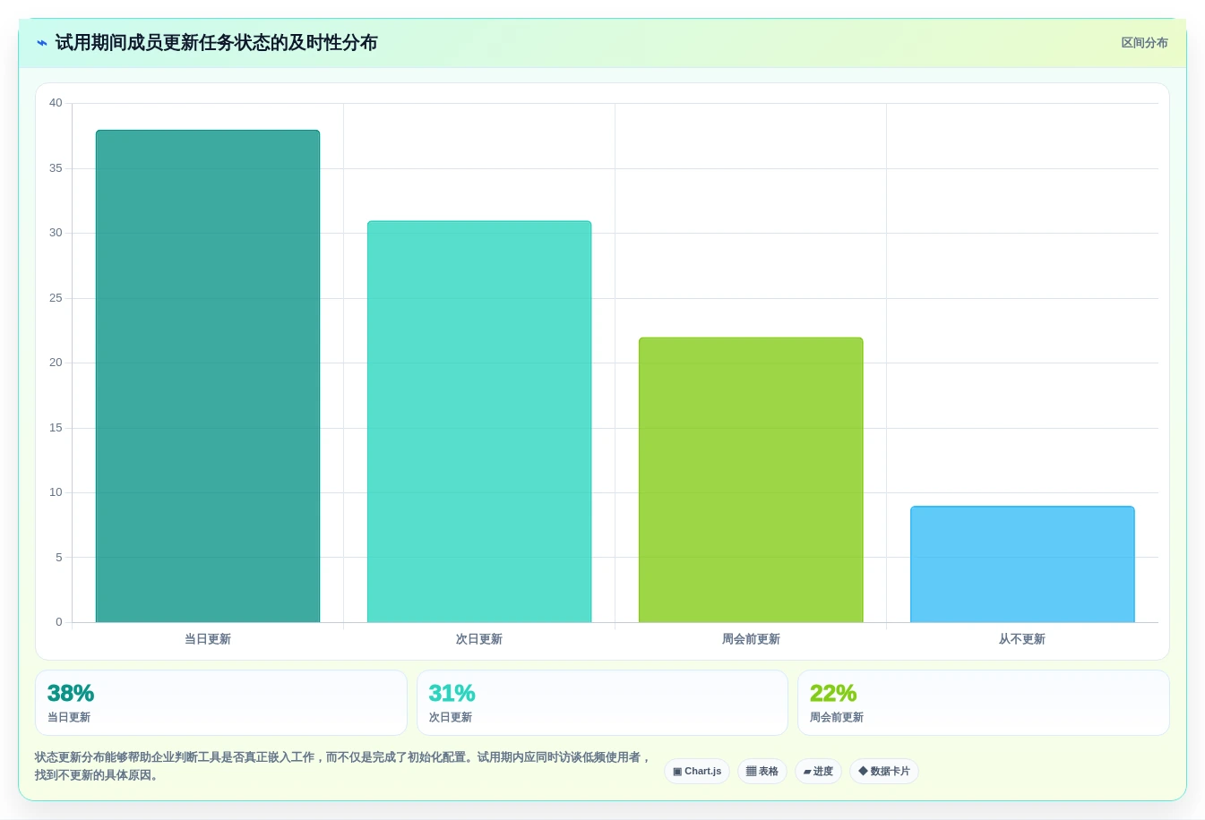Click the y-axis value 10
This screenshot has height=820, width=1205.
(x=56, y=492)
